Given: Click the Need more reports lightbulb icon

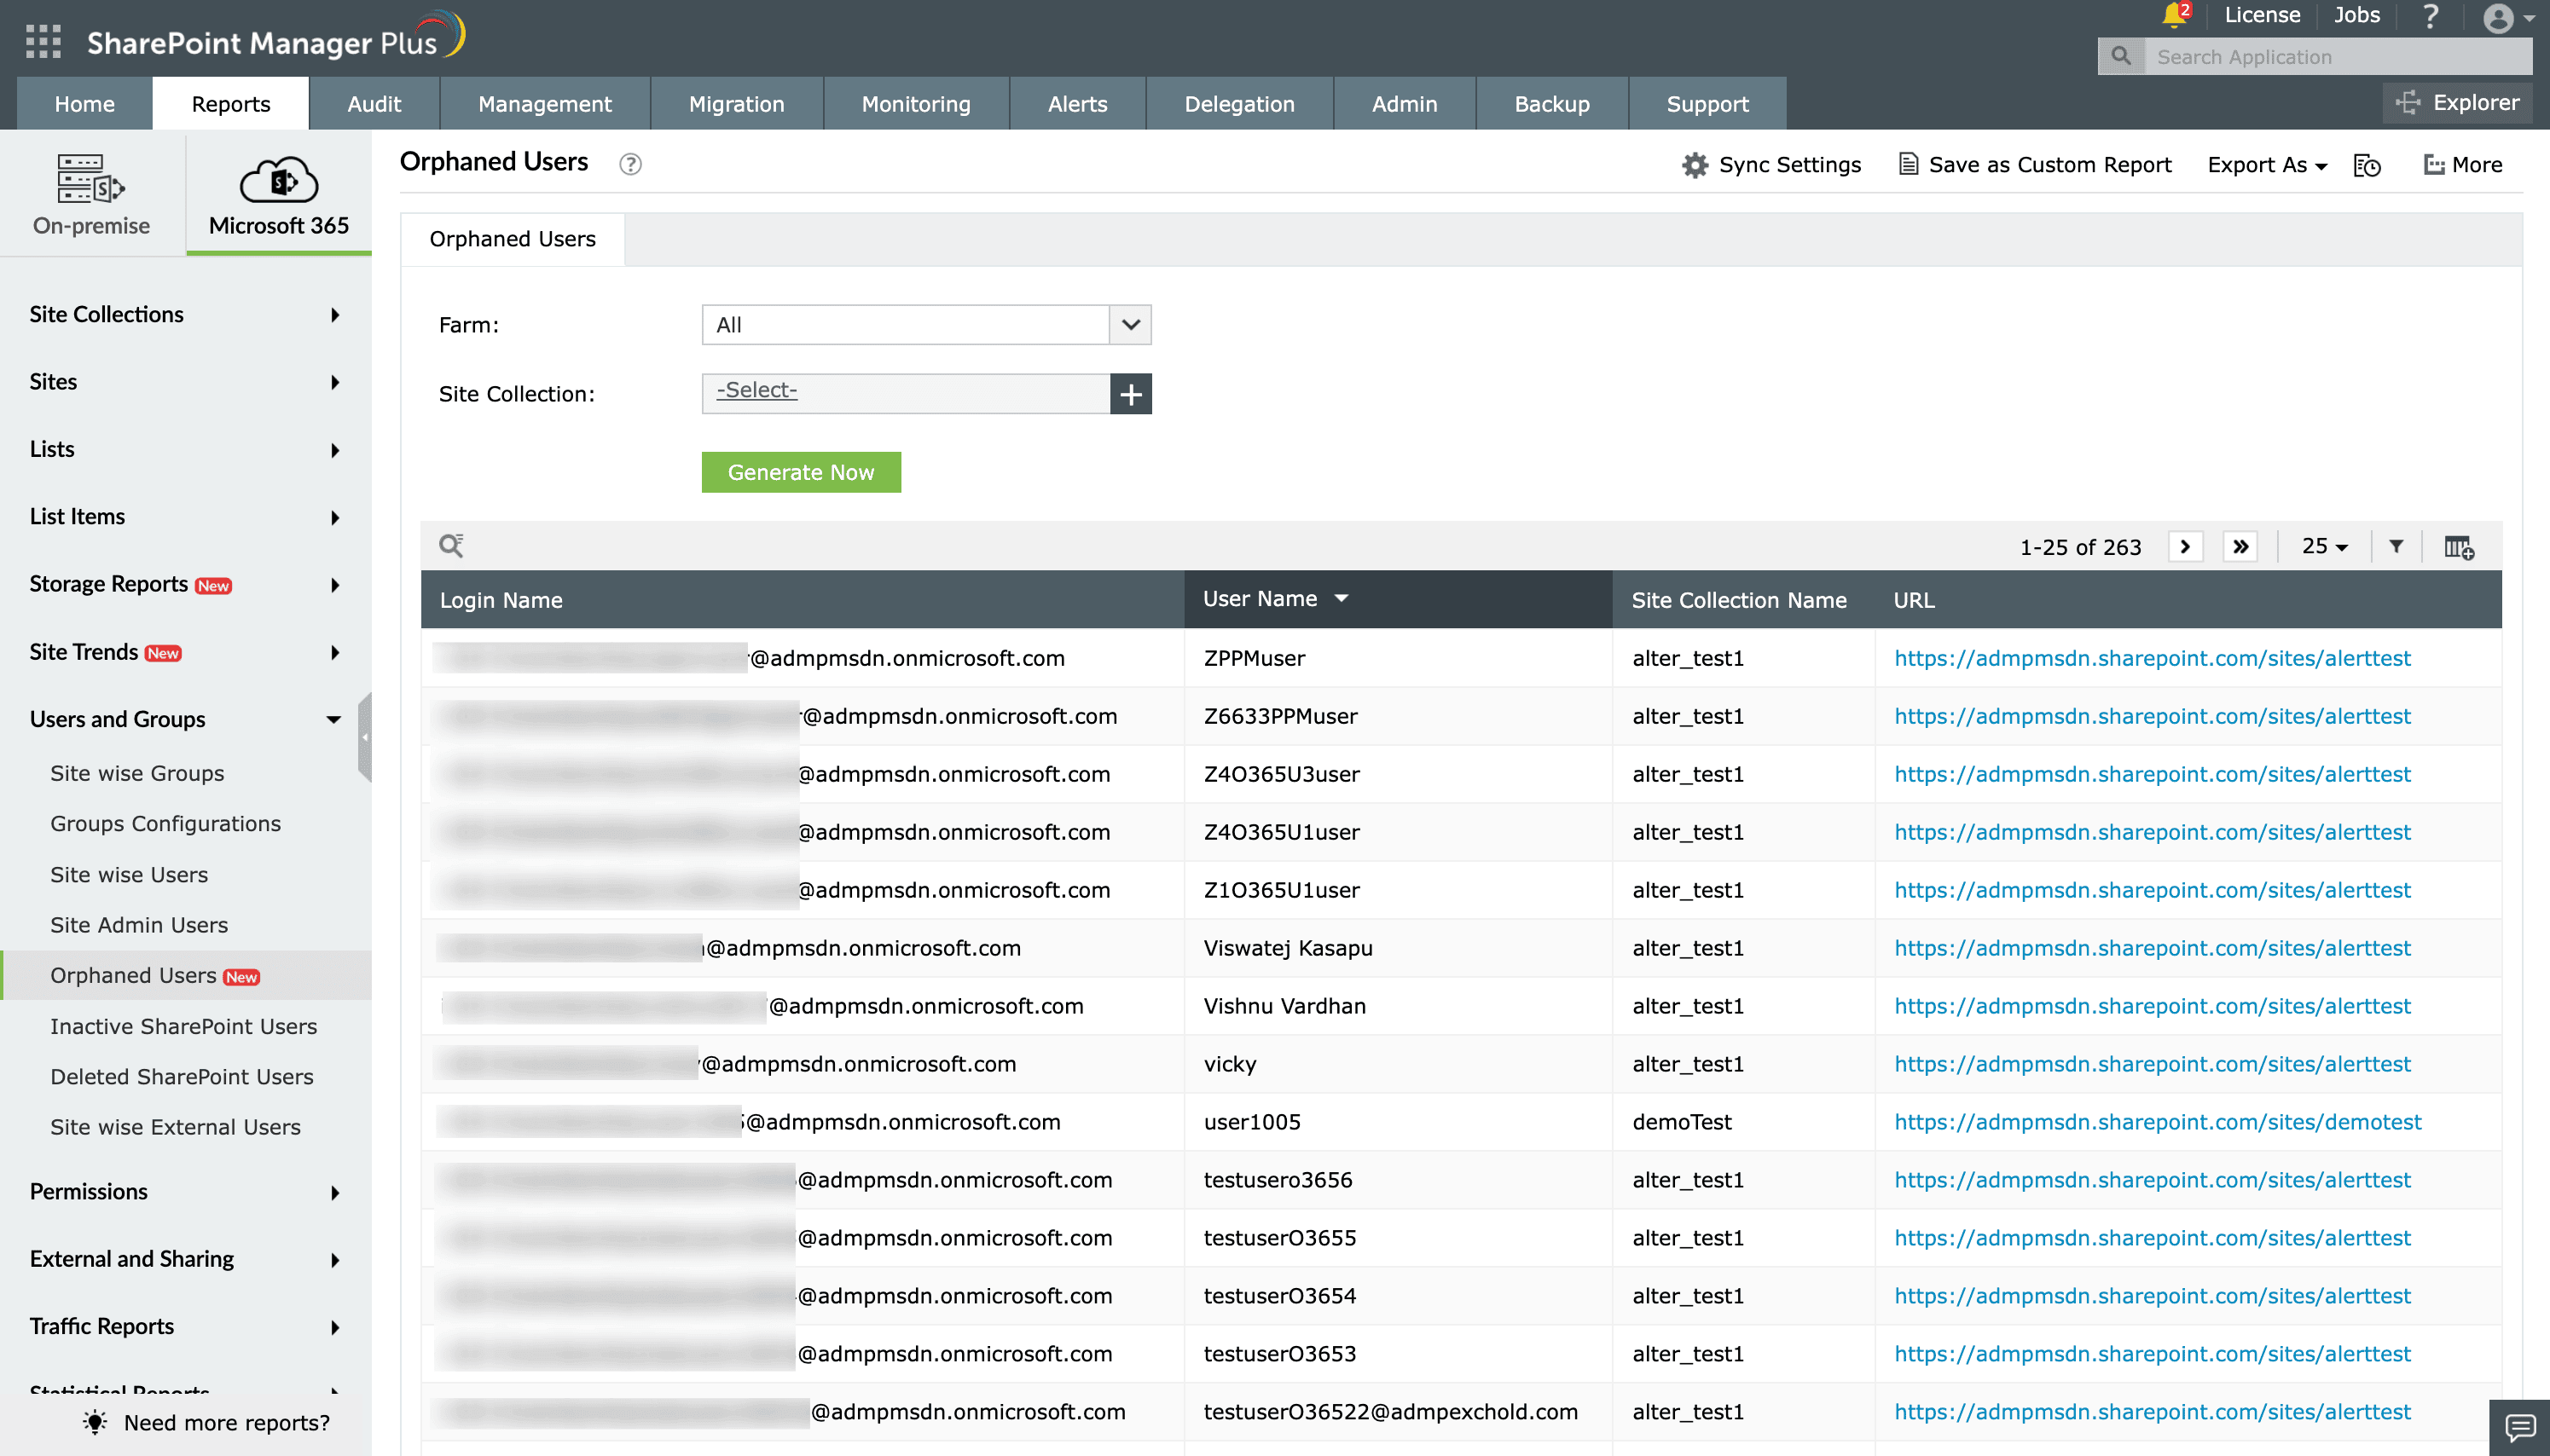Looking at the screenshot, I should click(x=95, y=1422).
